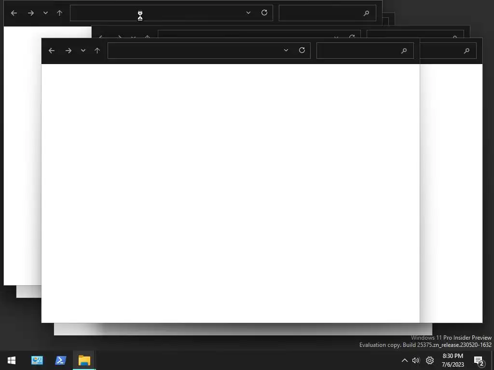Click magnifier search icon in front window
Viewport: 494px width, 370px height.
point(404,51)
